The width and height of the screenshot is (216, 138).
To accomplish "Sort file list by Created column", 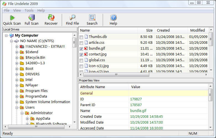I will (171, 30).
